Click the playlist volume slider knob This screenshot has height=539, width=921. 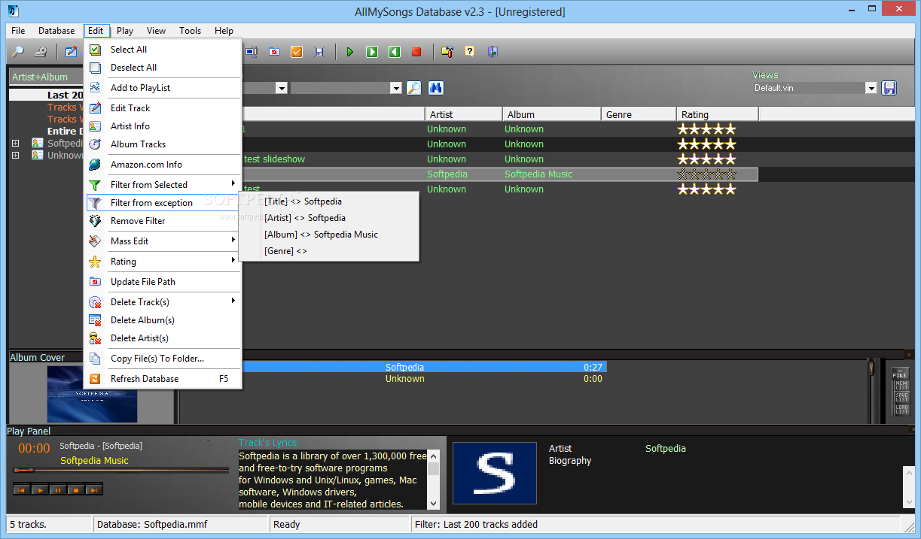pyautogui.click(x=872, y=369)
